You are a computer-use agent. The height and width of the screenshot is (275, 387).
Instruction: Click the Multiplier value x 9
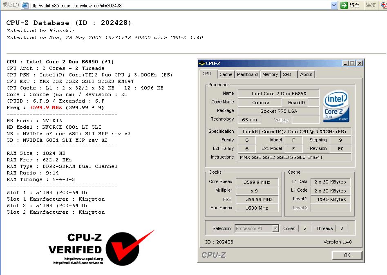pos(257,191)
